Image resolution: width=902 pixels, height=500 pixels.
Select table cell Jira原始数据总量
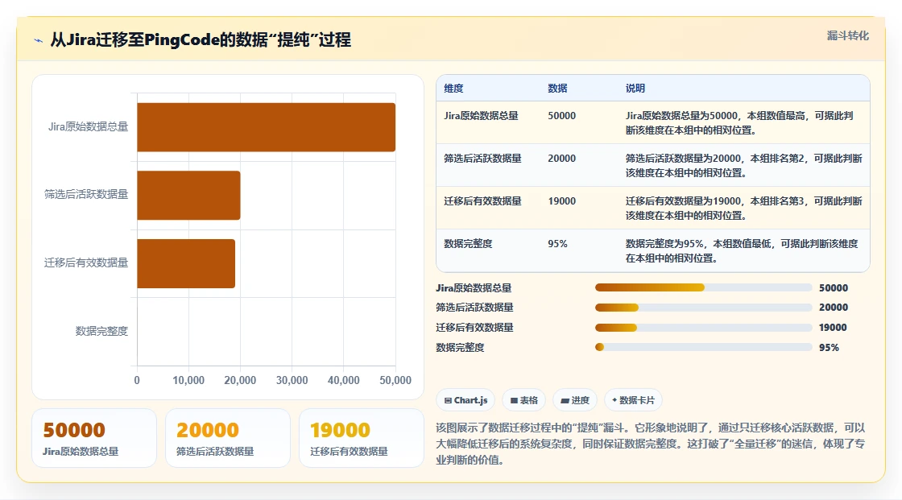point(481,116)
